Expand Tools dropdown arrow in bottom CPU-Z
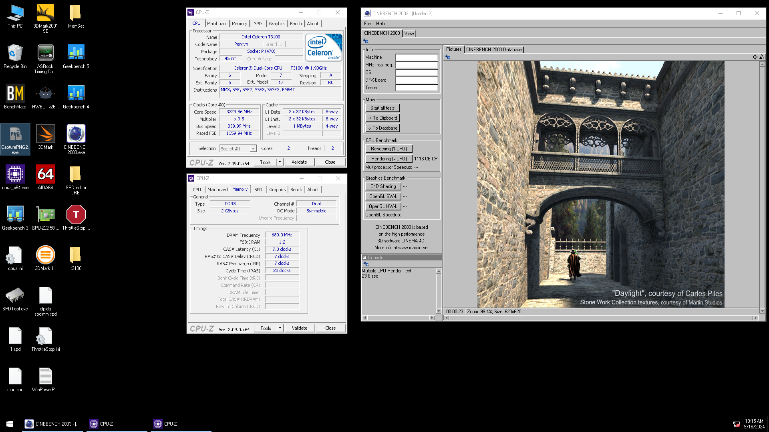 [x=280, y=328]
